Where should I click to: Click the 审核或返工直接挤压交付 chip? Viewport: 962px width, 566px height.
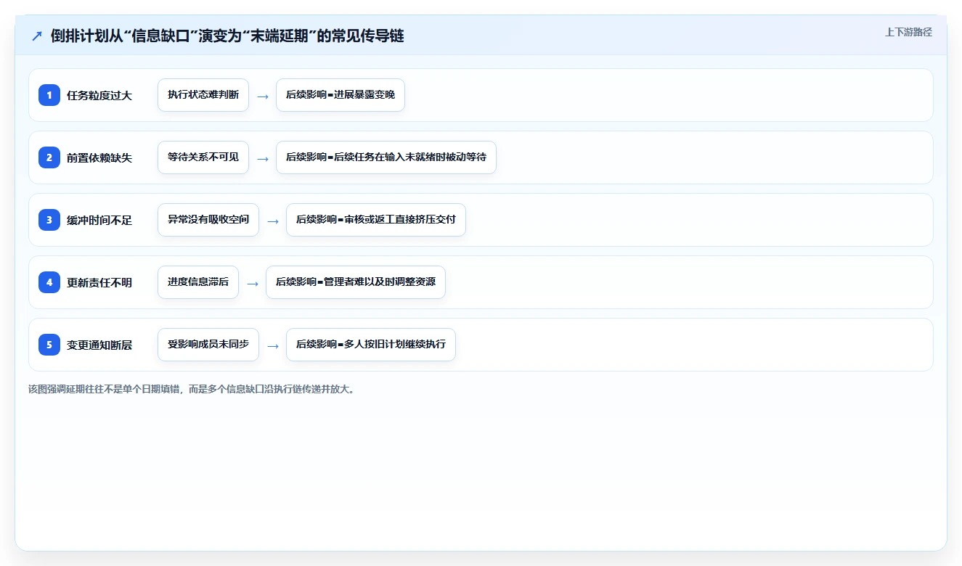[376, 220]
